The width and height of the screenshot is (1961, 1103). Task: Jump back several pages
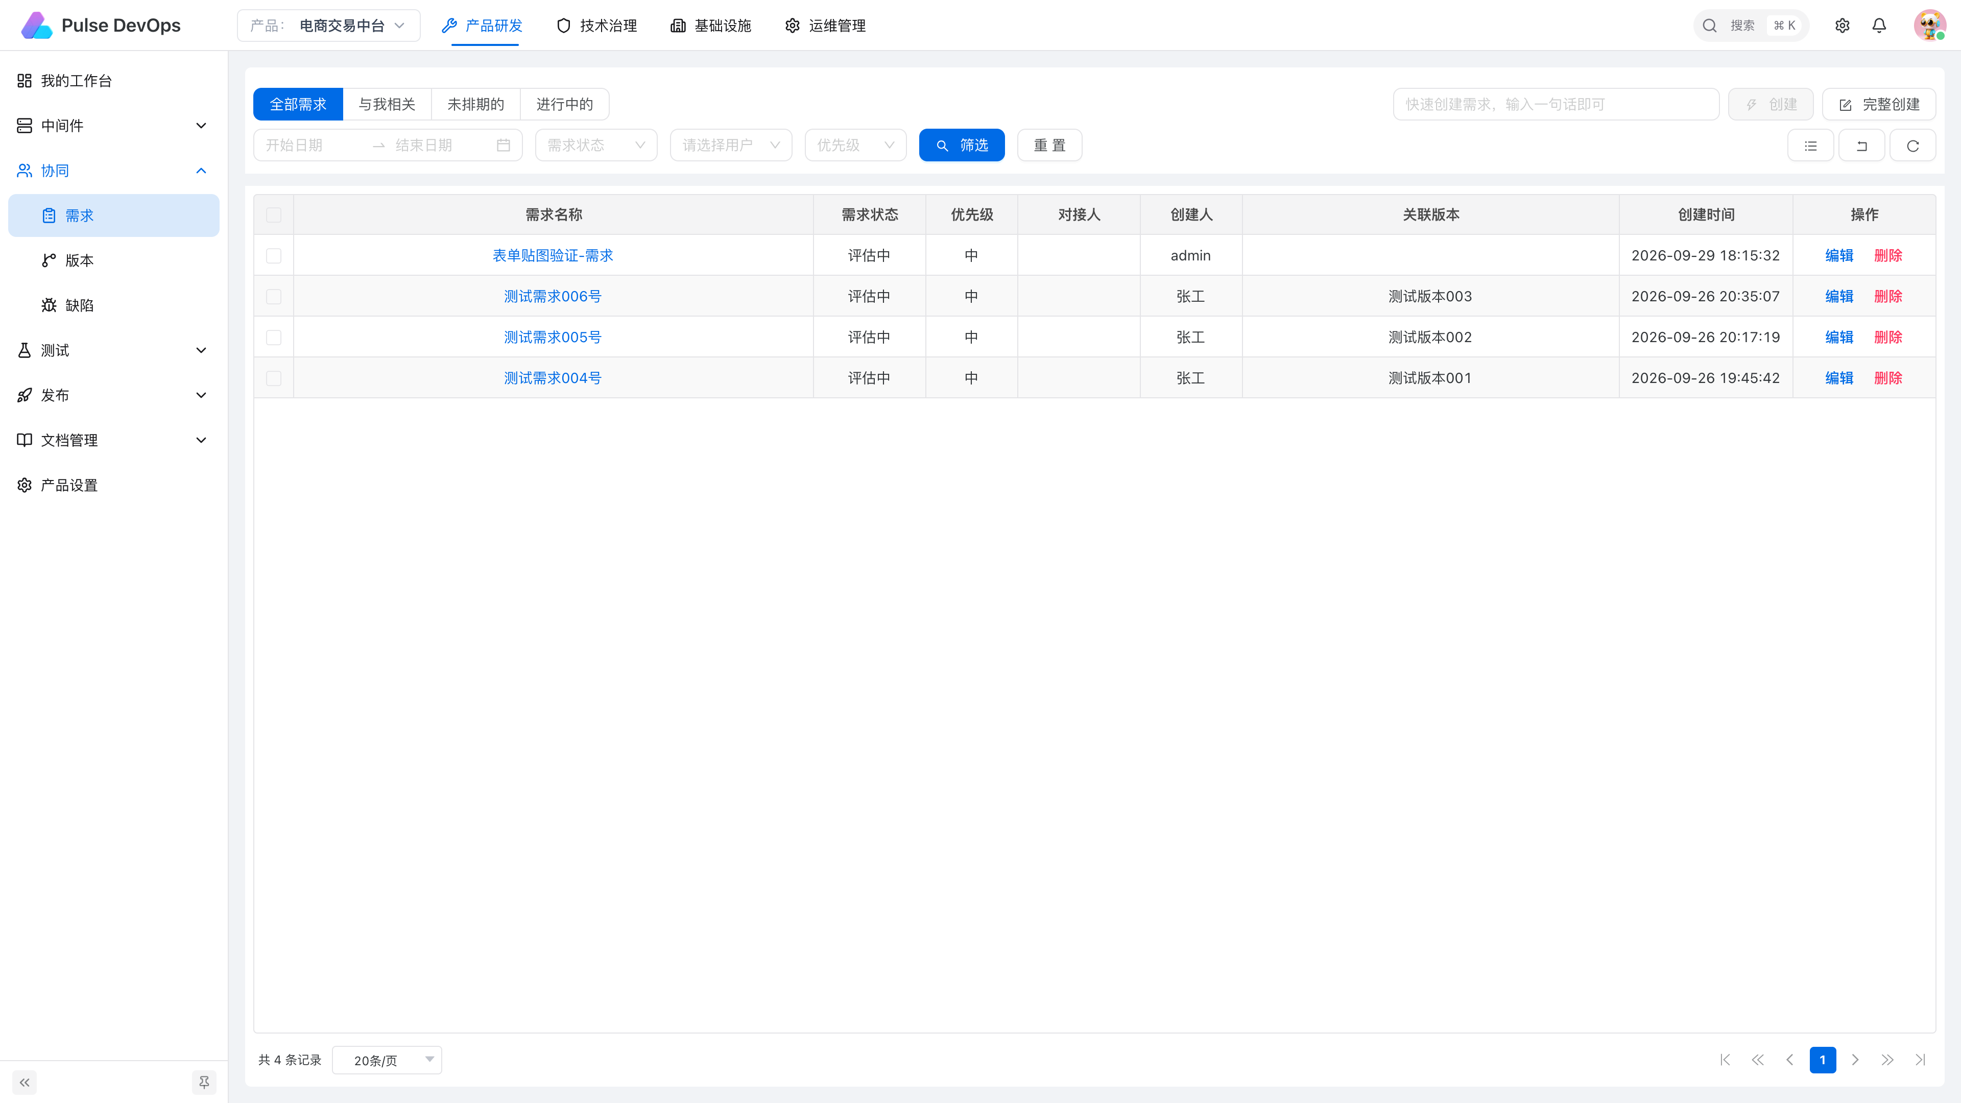tap(1757, 1060)
